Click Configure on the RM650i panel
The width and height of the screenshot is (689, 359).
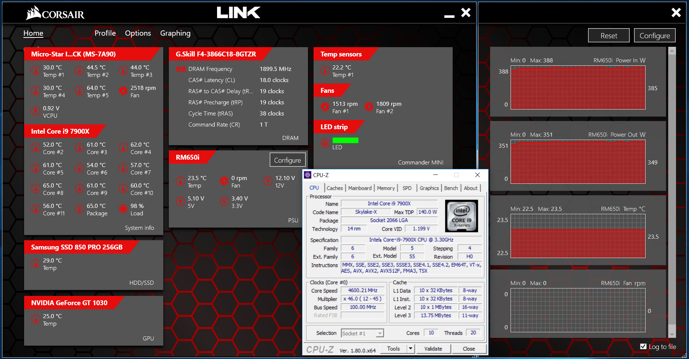pyautogui.click(x=288, y=160)
